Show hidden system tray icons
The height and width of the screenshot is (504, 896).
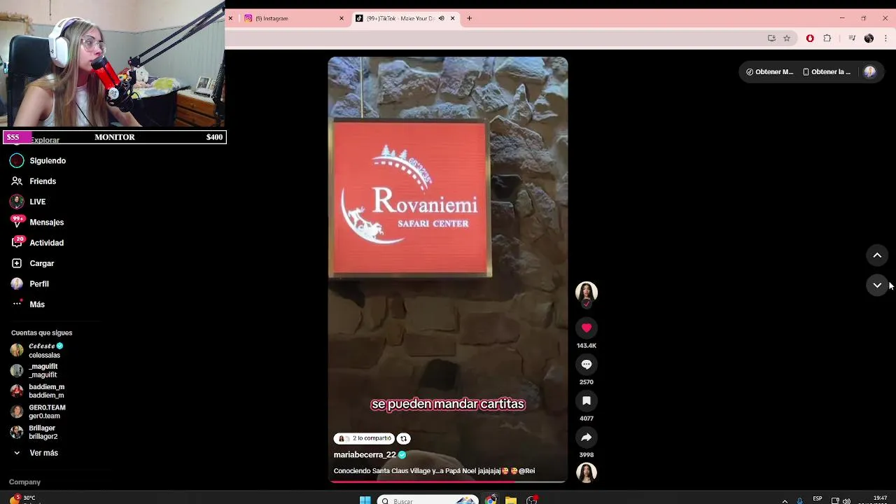(x=785, y=500)
